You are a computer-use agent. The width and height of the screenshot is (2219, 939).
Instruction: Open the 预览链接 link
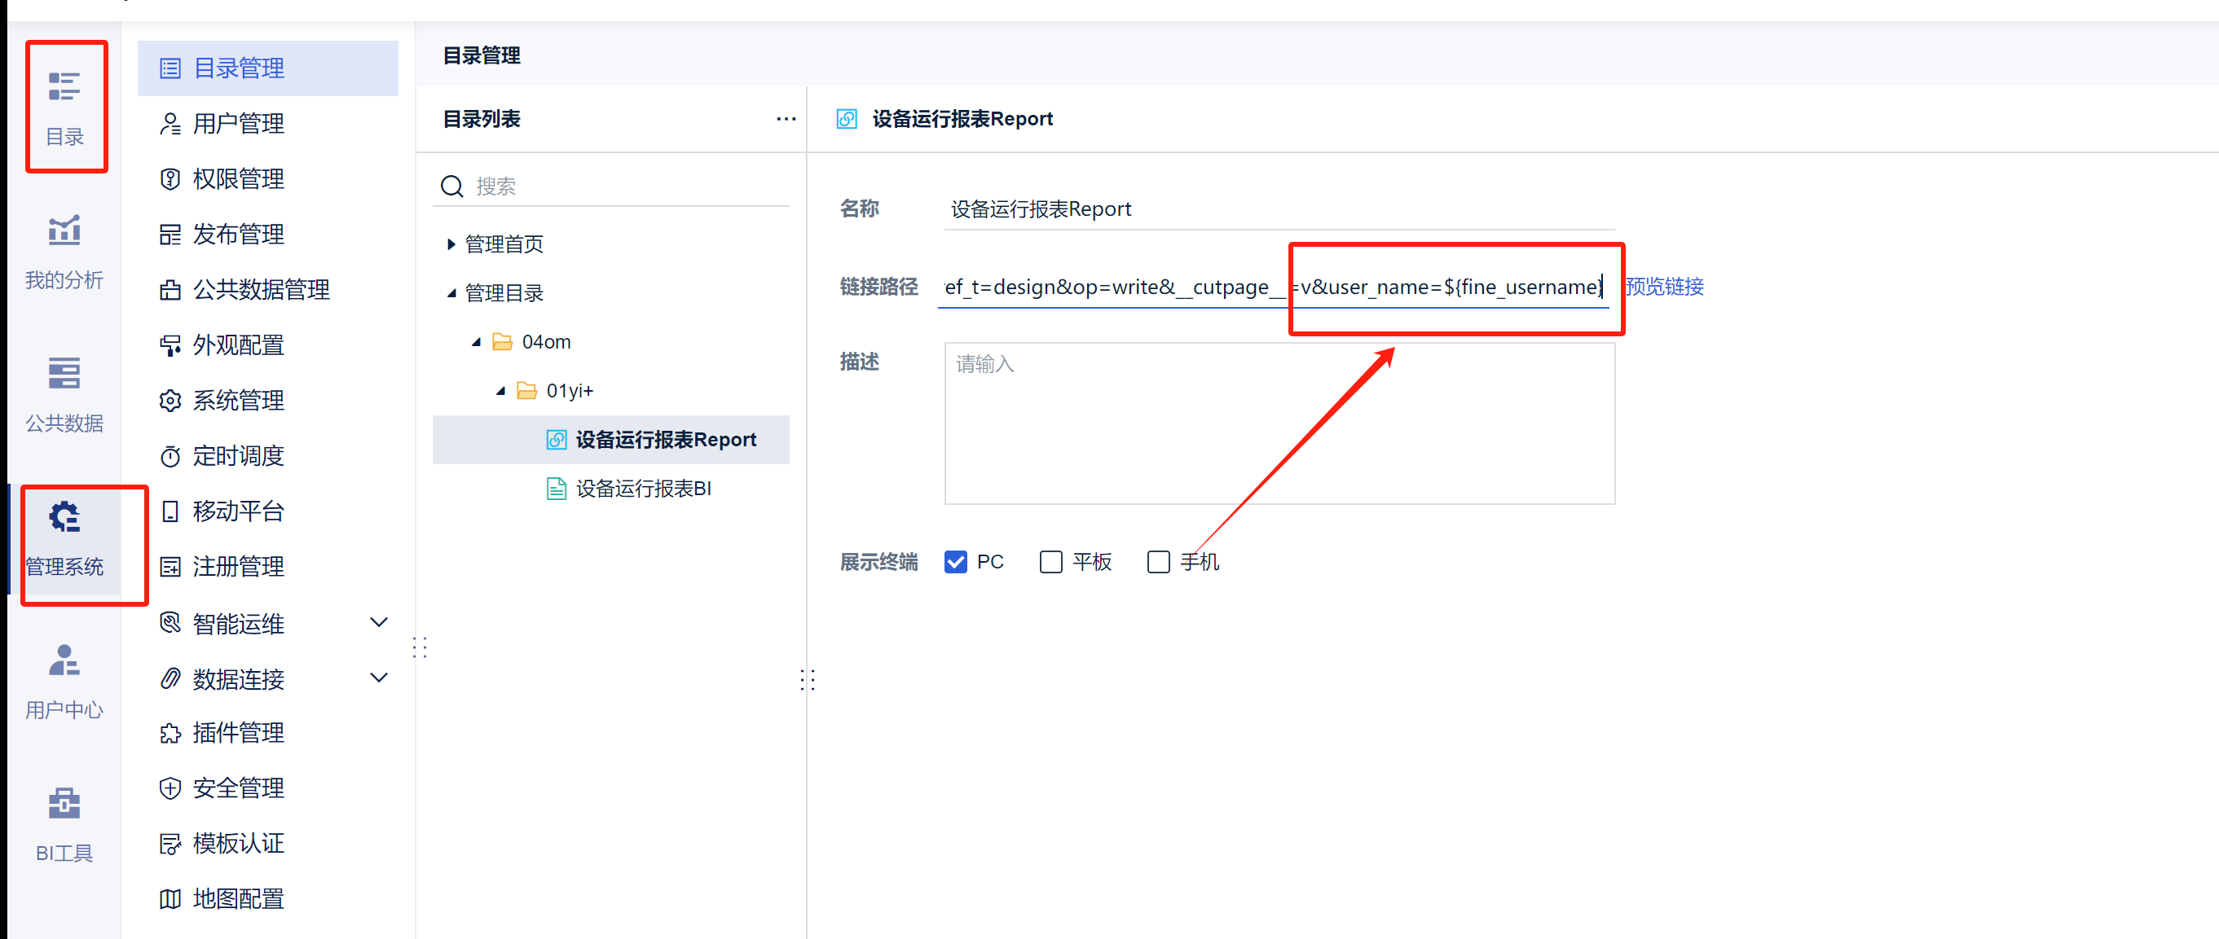1664,287
